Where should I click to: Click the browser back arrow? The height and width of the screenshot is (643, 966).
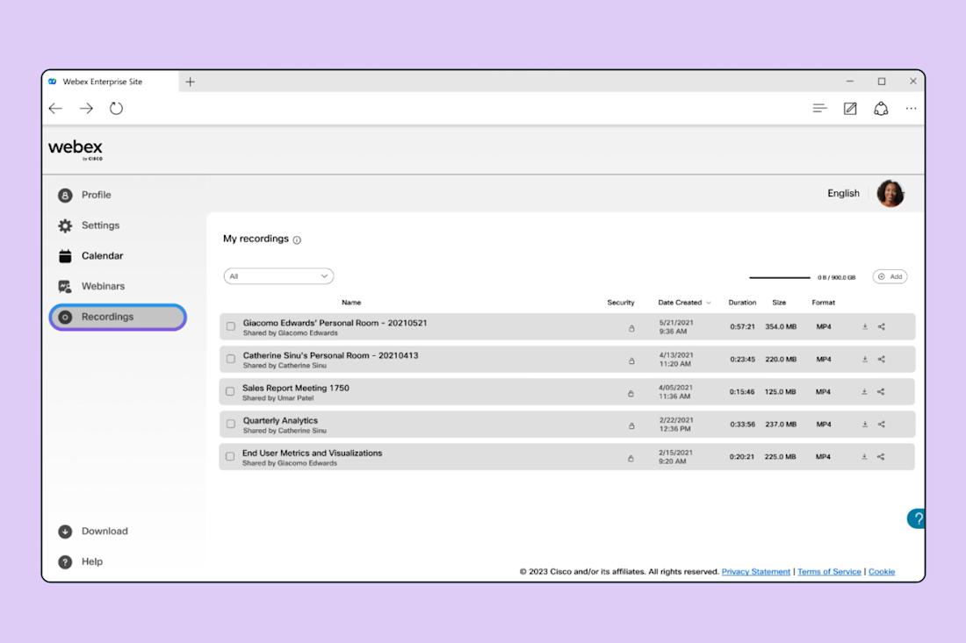point(55,109)
